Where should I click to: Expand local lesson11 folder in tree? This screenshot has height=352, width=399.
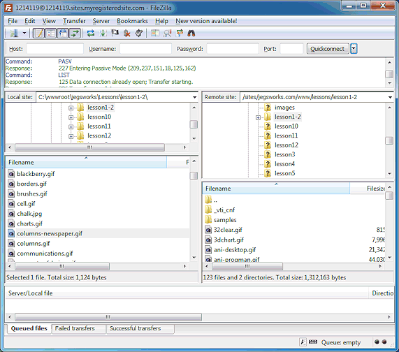point(71,127)
